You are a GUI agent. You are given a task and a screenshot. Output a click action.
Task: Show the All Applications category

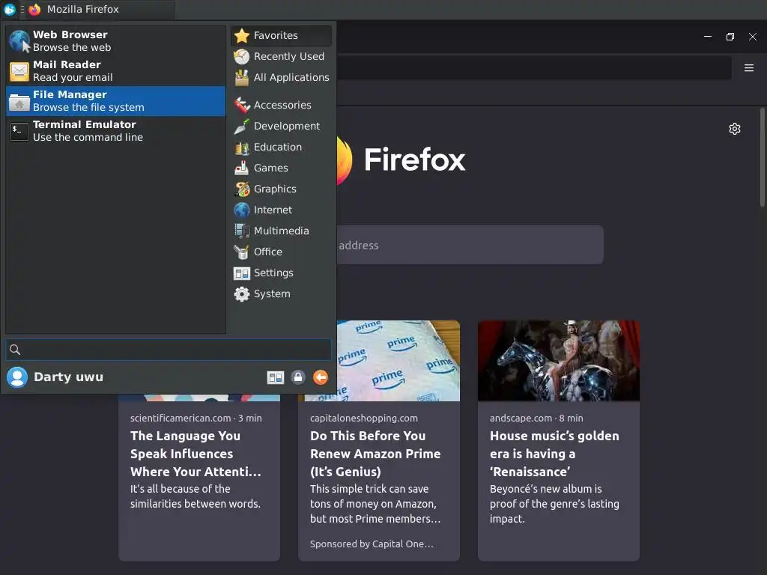pos(282,77)
